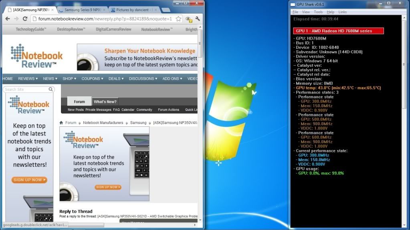The width and height of the screenshot is (410, 230).
Task: Click GPU usage 0.0% max 99.0% line
Action: pyautogui.click(x=320, y=173)
